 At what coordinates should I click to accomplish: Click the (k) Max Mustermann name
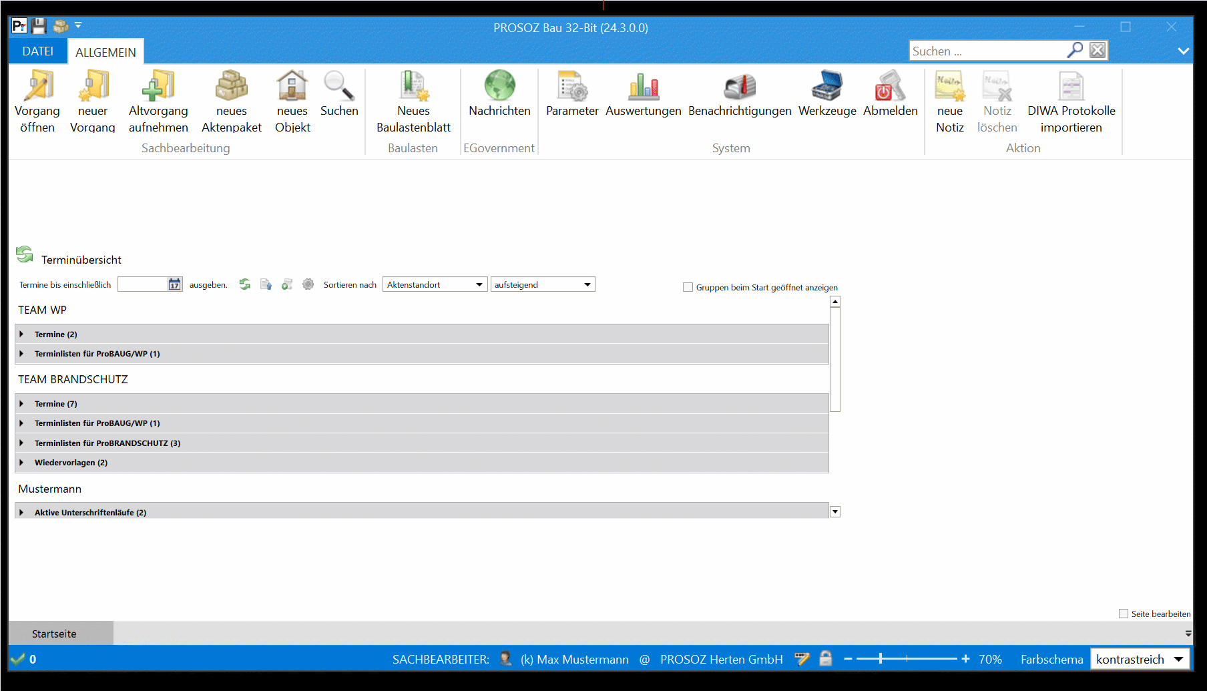(x=575, y=660)
